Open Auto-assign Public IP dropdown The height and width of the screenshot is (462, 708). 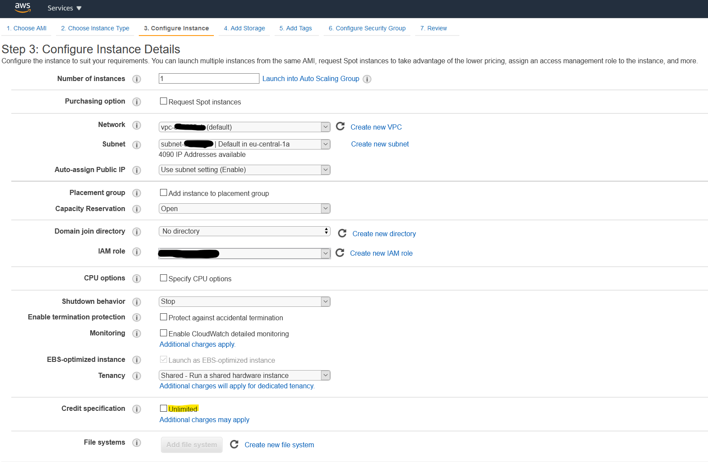(244, 170)
